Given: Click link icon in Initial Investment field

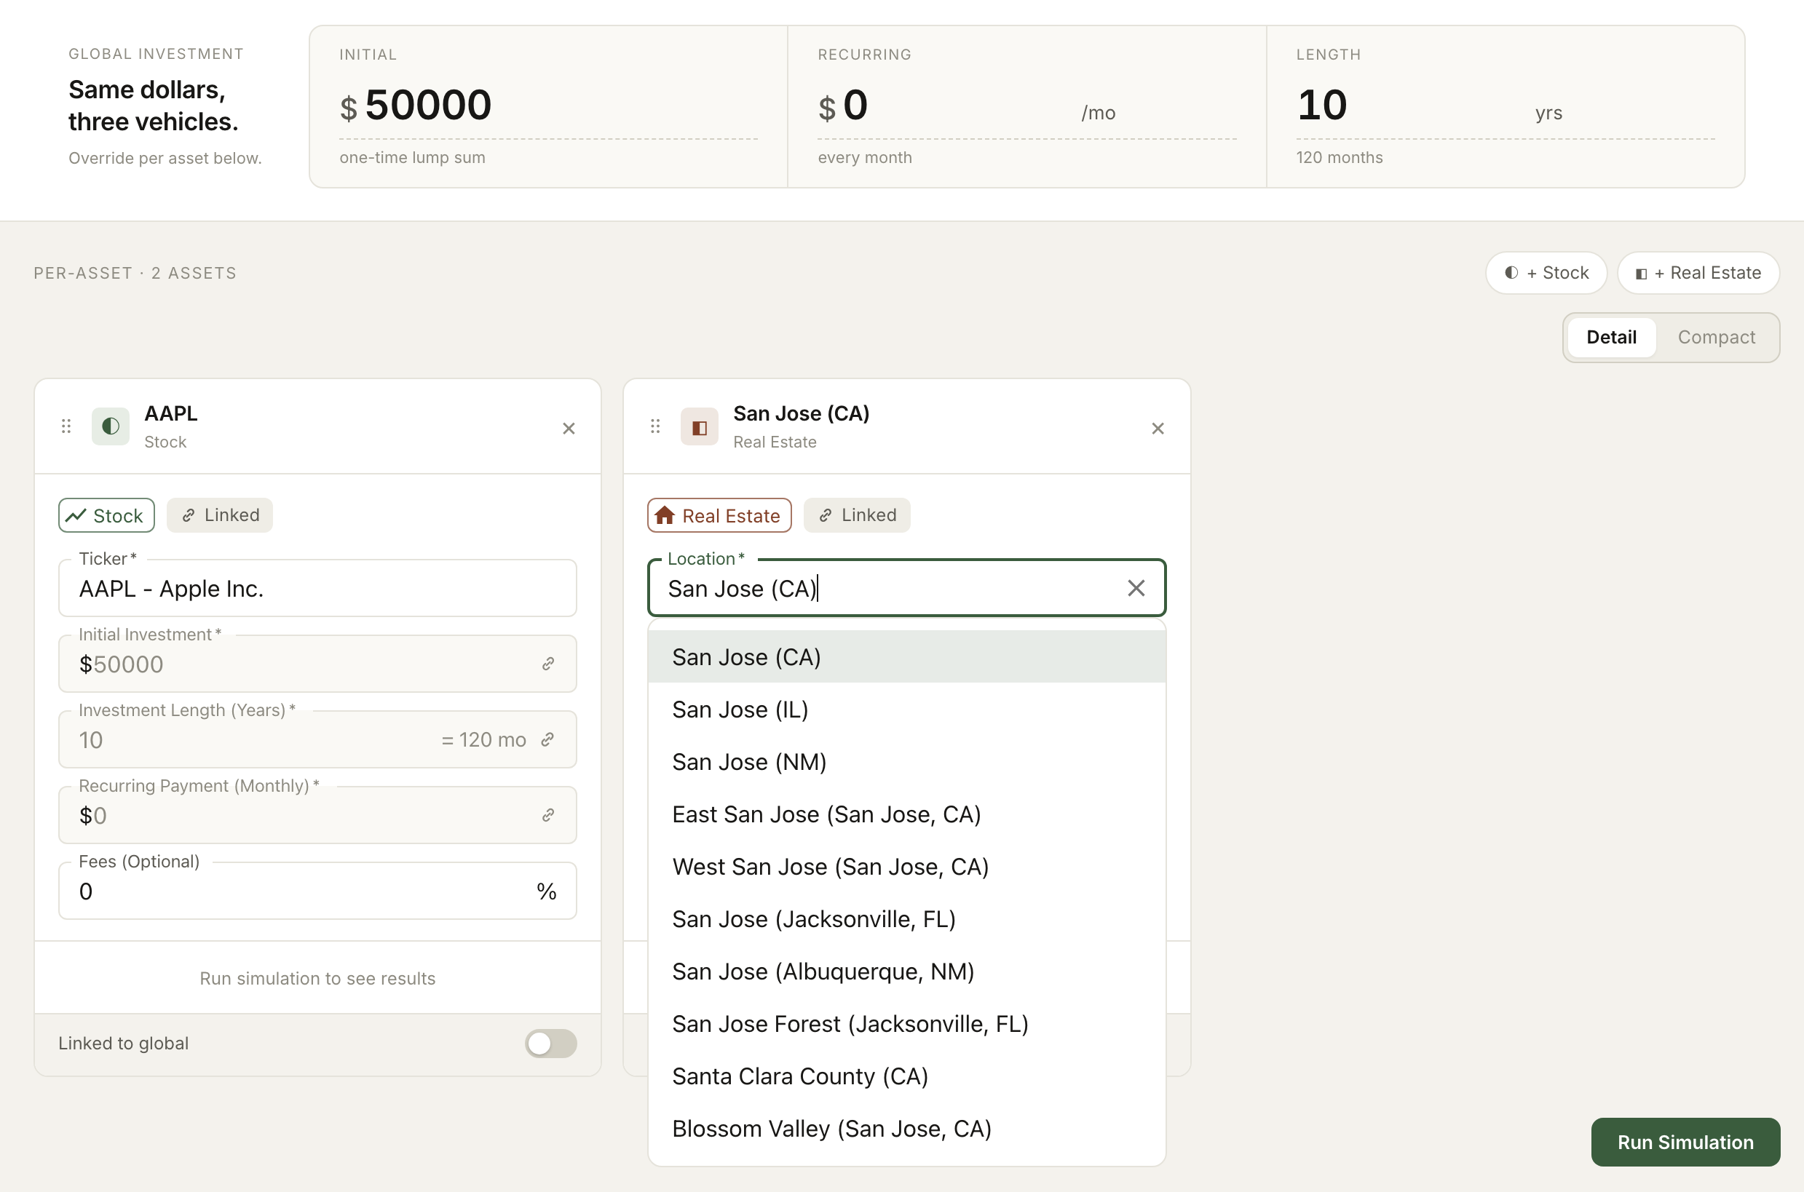Looking at the screenshot, I should click(x=547, y=664).
